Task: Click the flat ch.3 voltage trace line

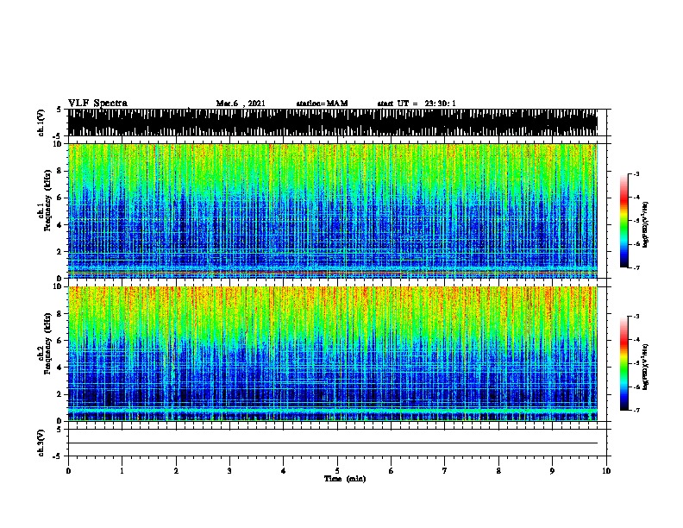Action: (333, 443)
